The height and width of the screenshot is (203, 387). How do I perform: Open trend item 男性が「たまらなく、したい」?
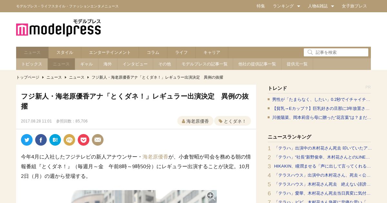tap(321, 100)
